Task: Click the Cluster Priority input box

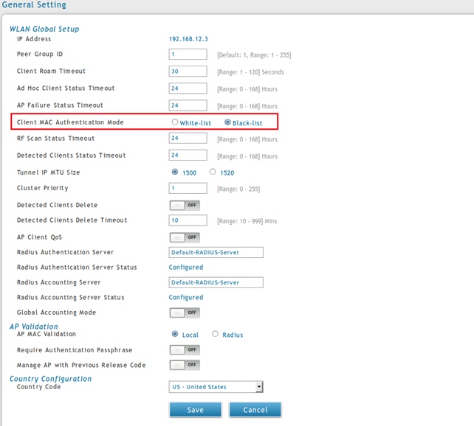Action: (x=188, y=189)
